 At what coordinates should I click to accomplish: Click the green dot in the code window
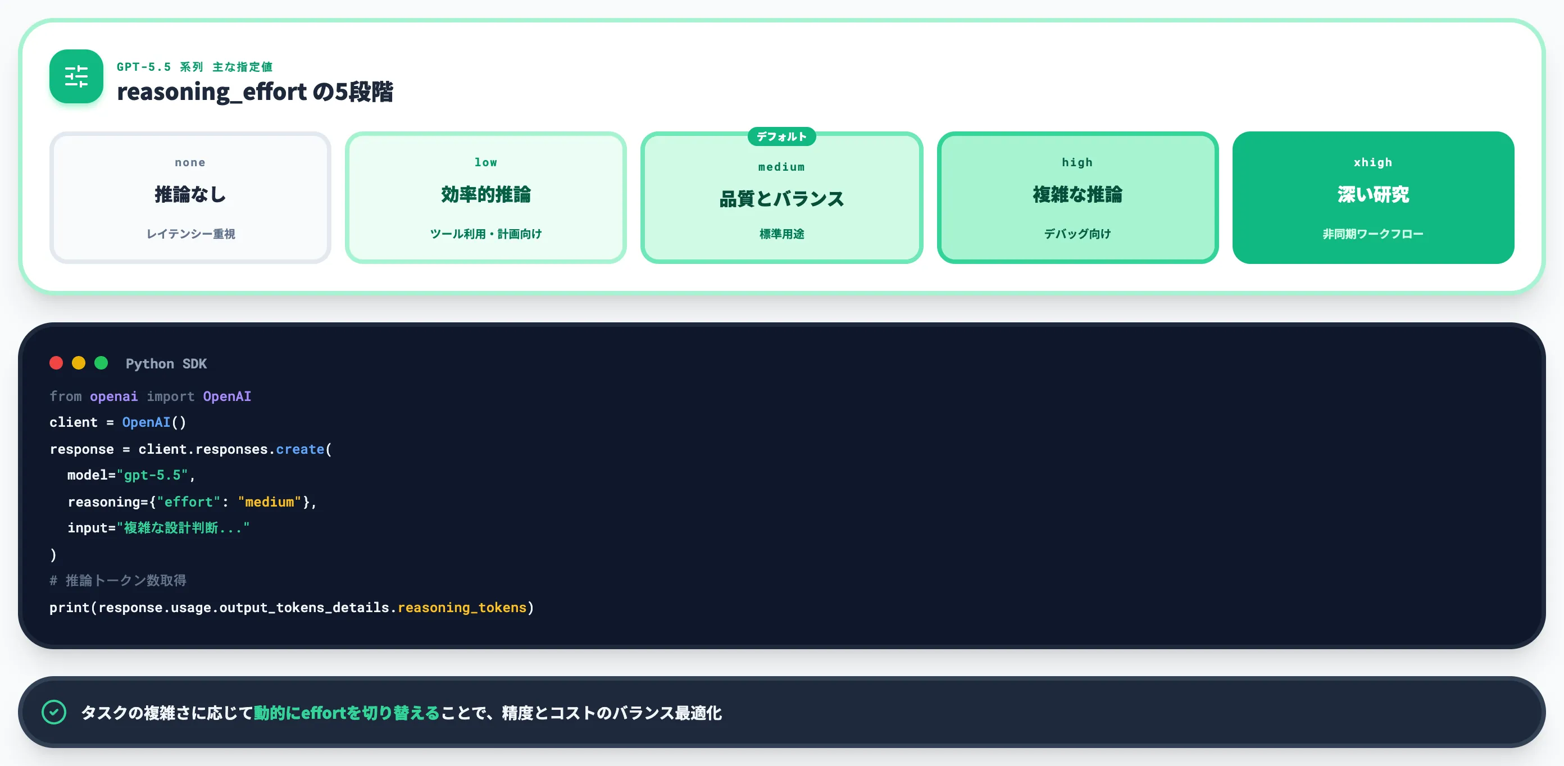(101, 363)
